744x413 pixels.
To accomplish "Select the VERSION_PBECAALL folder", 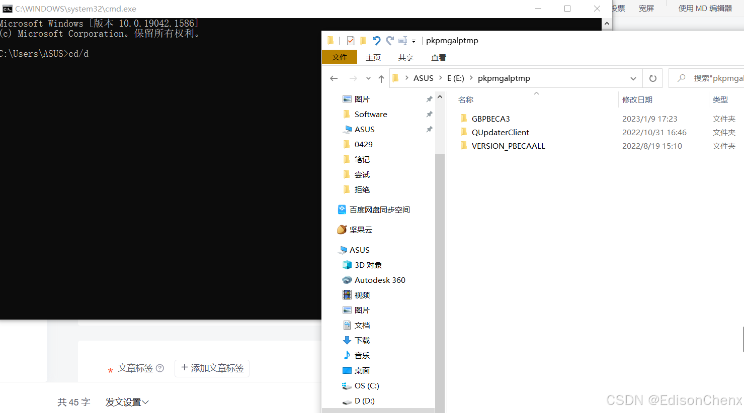I will (508, 146).
